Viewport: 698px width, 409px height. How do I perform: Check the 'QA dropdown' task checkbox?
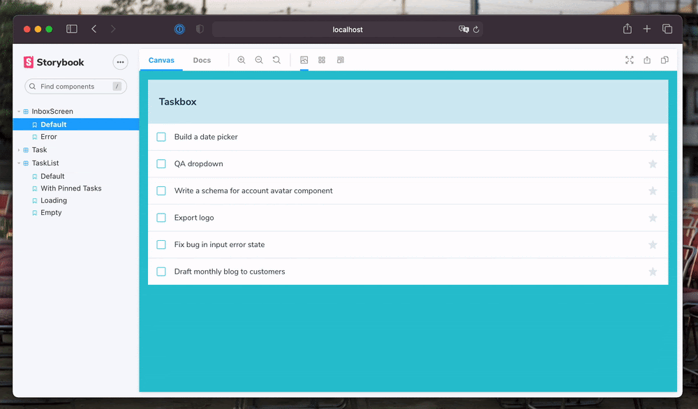[161, 164]
